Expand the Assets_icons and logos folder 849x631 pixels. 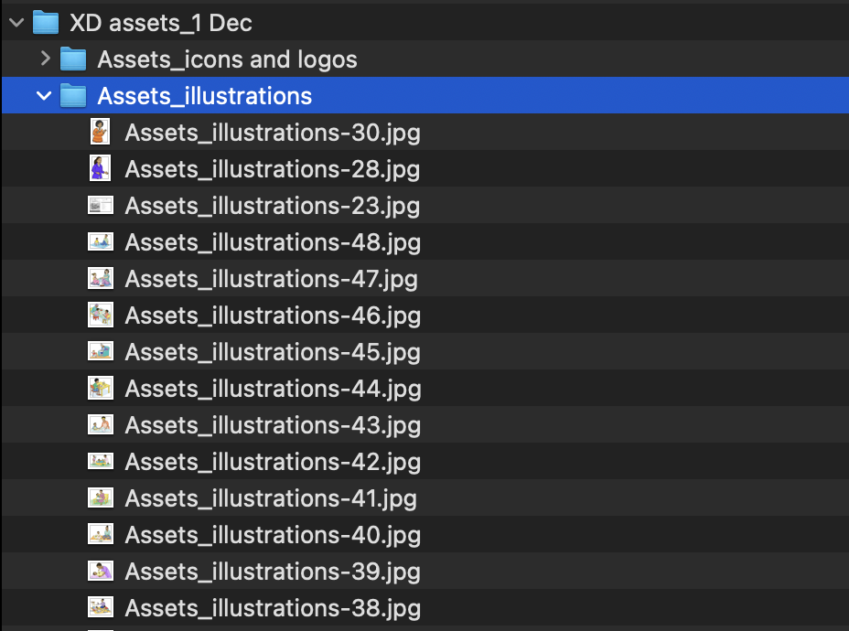point(44,59)
